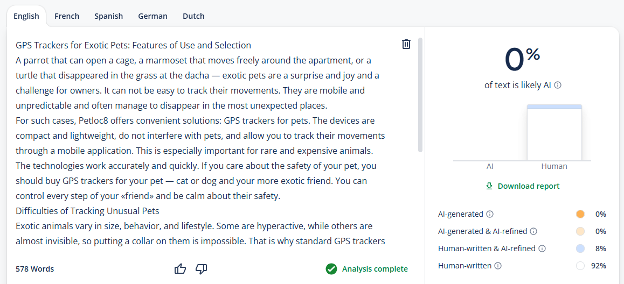Select the German language tab

(x=153, y=16)
